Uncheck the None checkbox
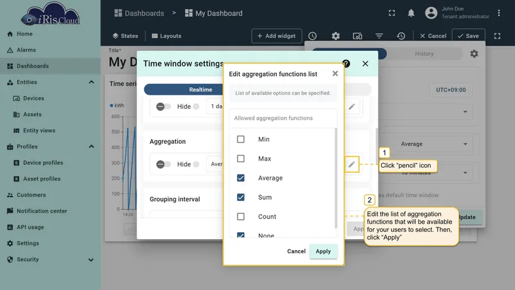Image resolution: width=515 pixels, height=290 pixels. pyautogui.click(x=241, y=235)
